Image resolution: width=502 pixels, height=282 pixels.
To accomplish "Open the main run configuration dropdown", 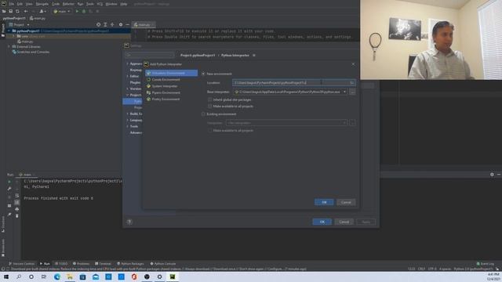I will (x=62, y=11).
